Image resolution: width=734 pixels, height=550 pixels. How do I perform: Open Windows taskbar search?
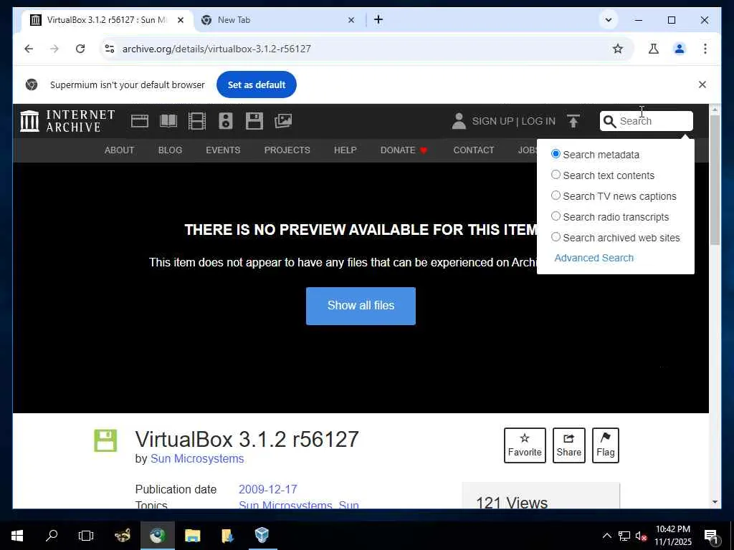52,536
